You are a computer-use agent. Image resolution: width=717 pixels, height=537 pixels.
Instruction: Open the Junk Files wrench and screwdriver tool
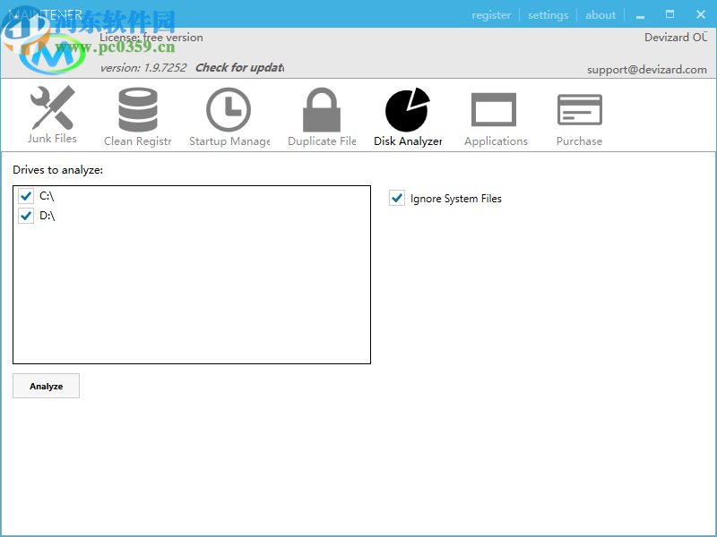point(52,107)
